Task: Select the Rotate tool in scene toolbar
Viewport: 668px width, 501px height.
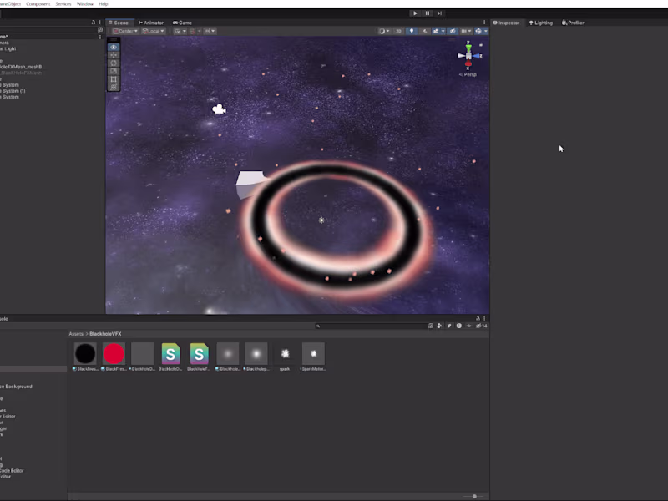Action: [114, 63]
